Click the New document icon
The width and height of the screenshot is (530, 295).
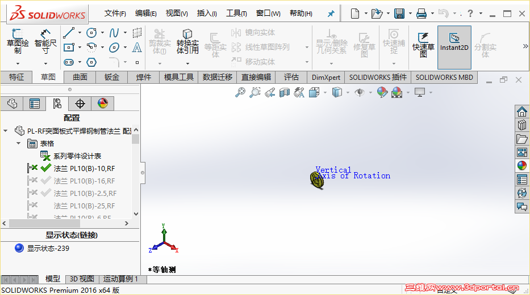click(355, 14)
